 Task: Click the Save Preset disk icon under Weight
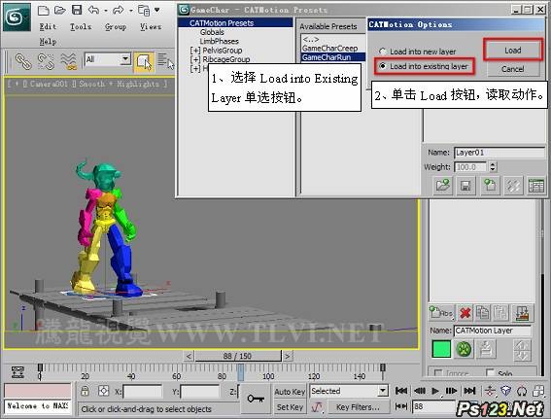[x=465, y=186]
